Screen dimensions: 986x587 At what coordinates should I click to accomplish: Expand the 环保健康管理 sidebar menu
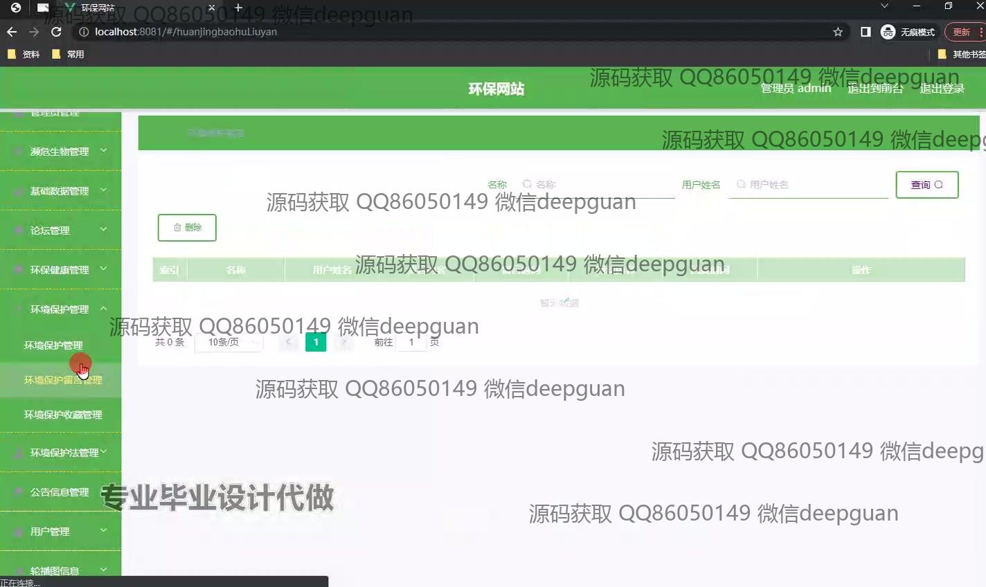tap(61, 269)
